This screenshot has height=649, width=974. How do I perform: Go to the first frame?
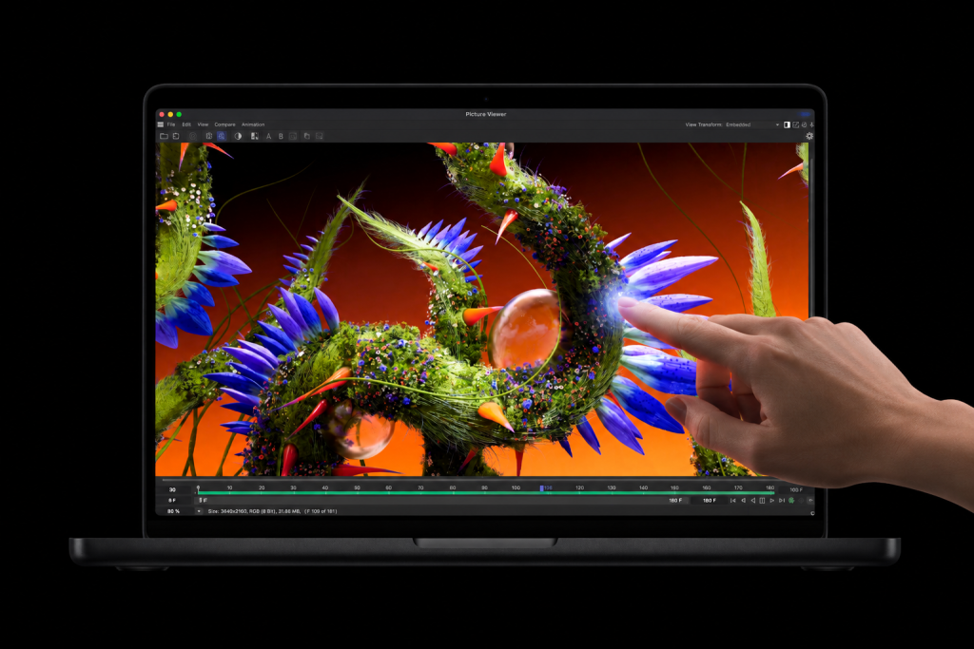click(x=733, y=500)
